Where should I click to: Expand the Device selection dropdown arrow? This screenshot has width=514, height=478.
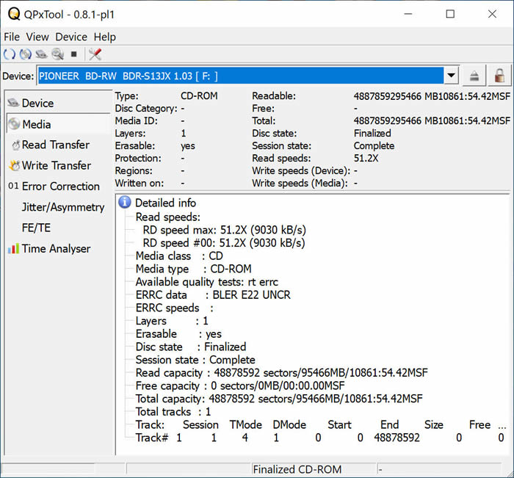[452, 76]
